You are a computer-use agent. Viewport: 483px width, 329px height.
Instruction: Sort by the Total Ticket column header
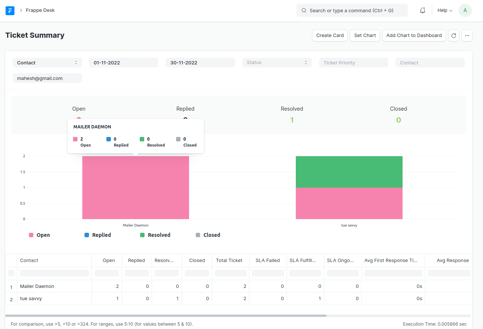[229, 260]
